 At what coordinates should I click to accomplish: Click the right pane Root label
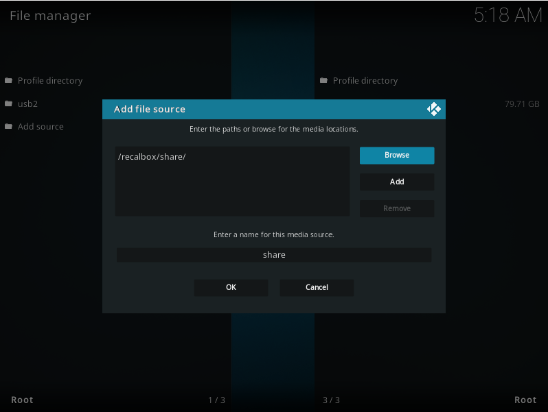tap(525, 400)
